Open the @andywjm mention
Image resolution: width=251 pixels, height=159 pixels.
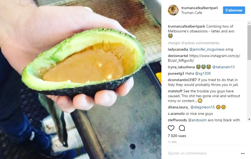[x=197, y=120]
